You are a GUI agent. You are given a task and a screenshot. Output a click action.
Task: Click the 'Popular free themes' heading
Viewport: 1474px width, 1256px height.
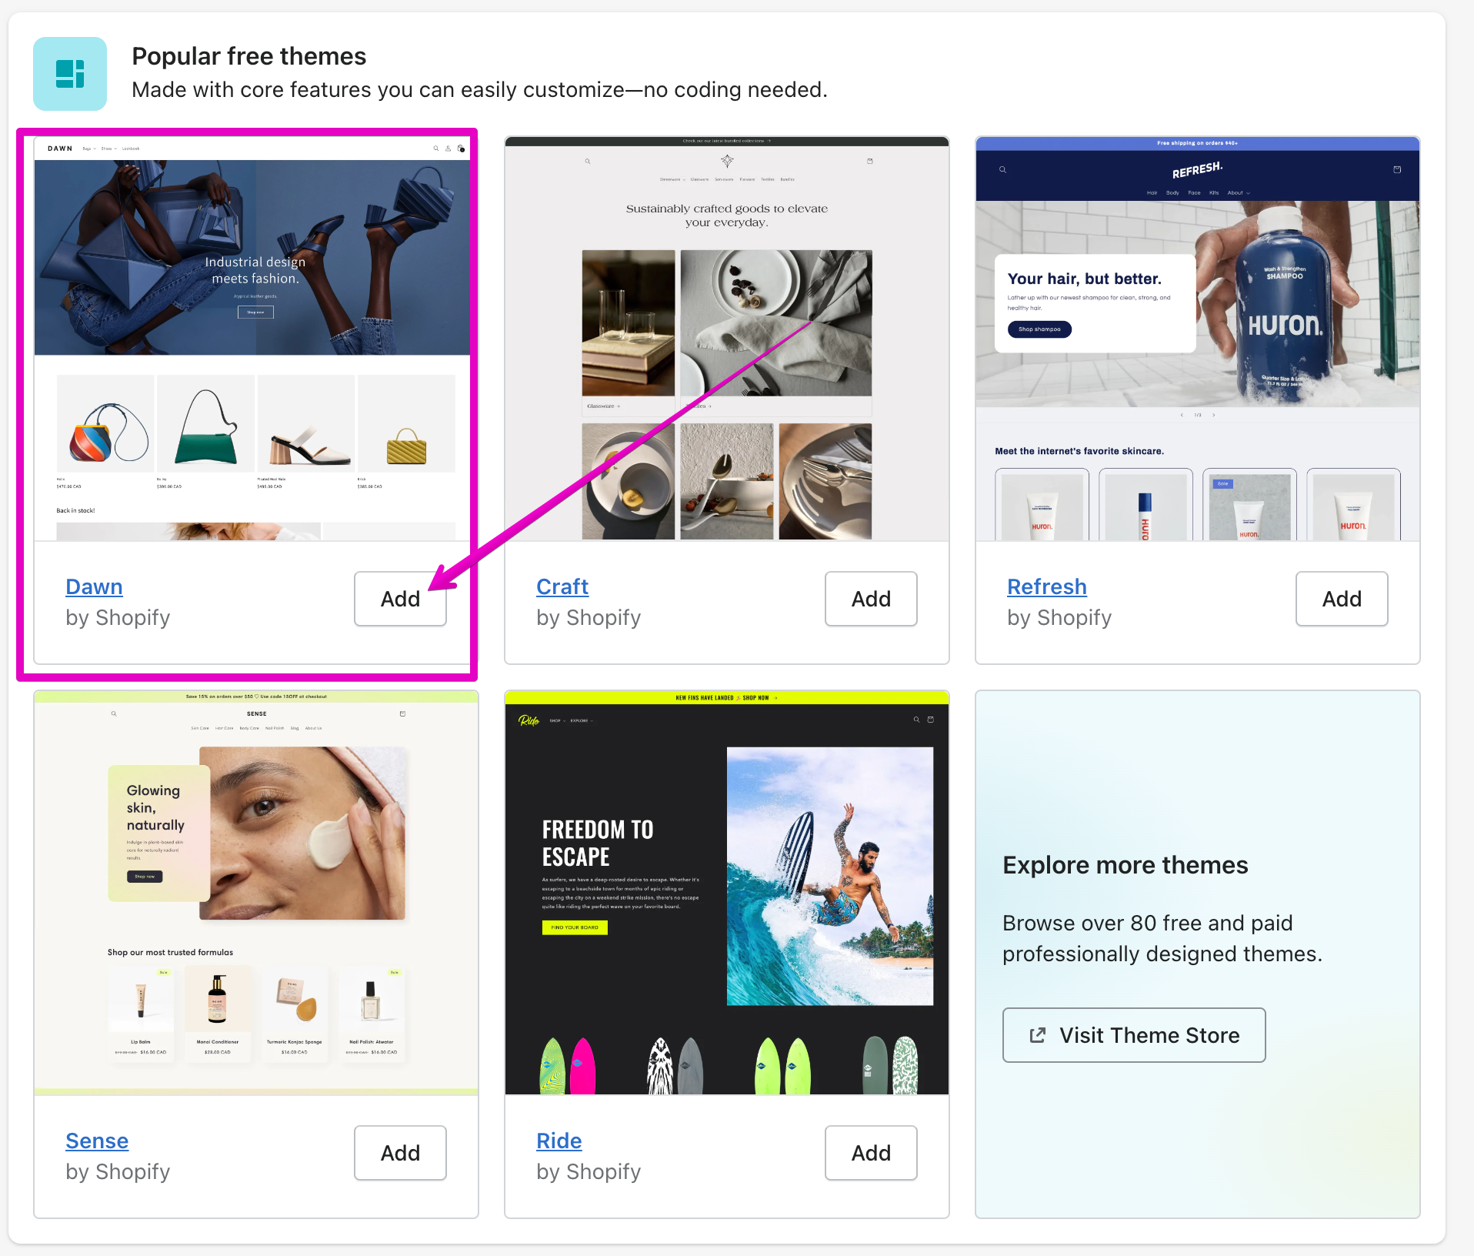pyautogui.click(x=249, y=56)
